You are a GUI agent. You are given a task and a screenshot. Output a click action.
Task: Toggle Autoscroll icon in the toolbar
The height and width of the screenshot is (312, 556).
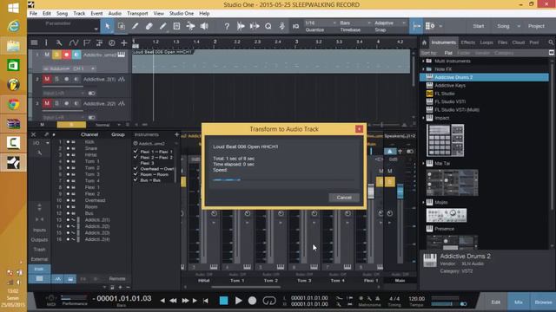(417, 26)
